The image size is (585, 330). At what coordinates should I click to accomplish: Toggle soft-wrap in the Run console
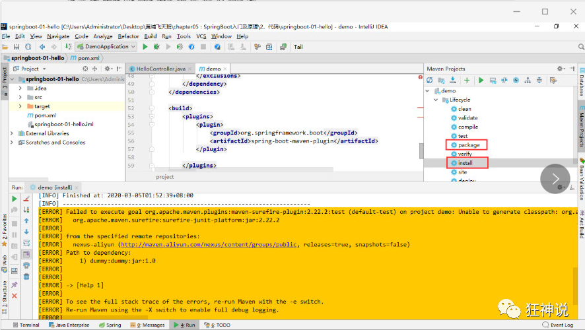point(26,243)
